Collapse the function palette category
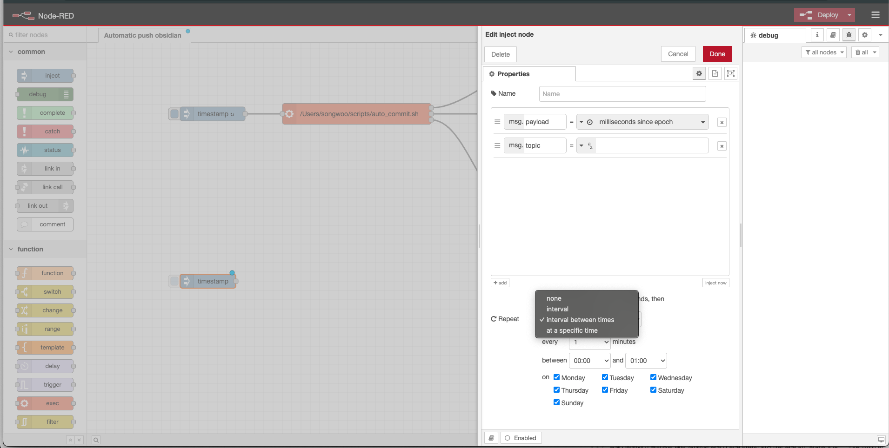This screenshot has height=448, width=889. (x=45, y=249)
